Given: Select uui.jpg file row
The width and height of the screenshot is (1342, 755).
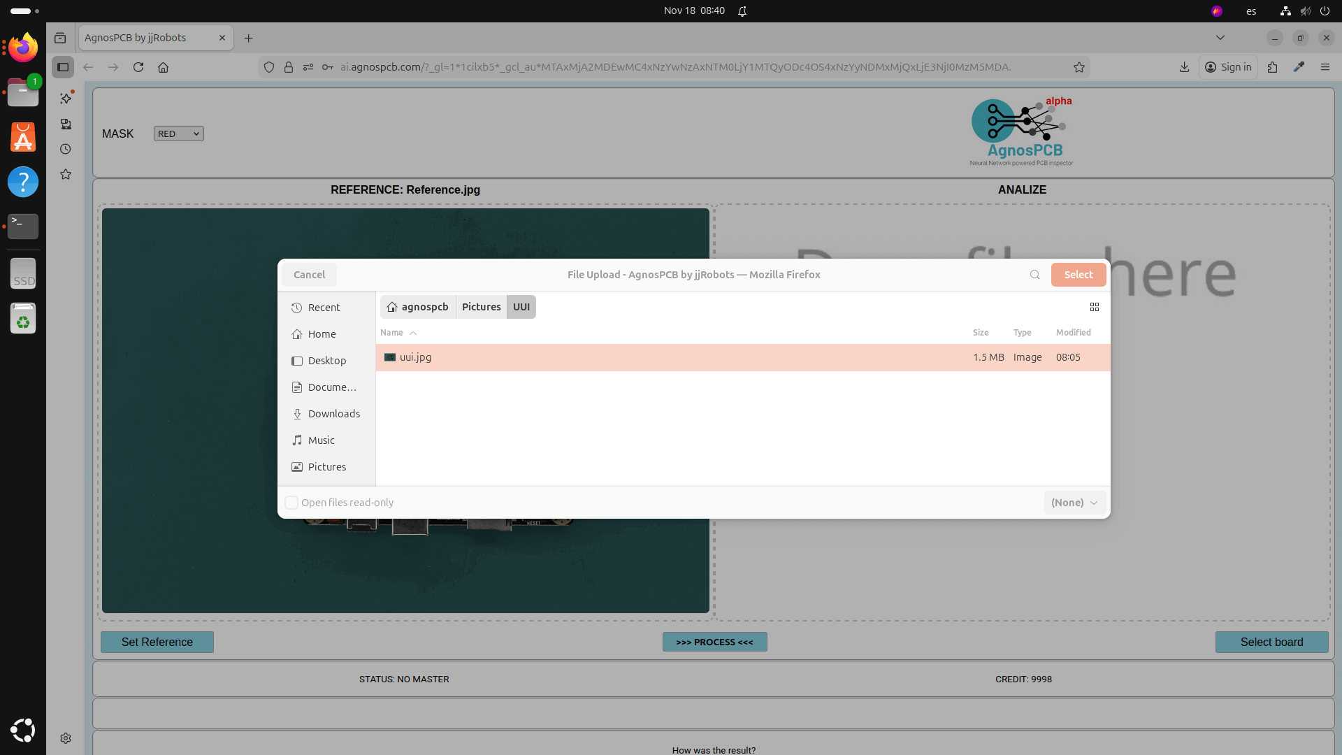Looking at the screenshot, I should tap(416, 357).
